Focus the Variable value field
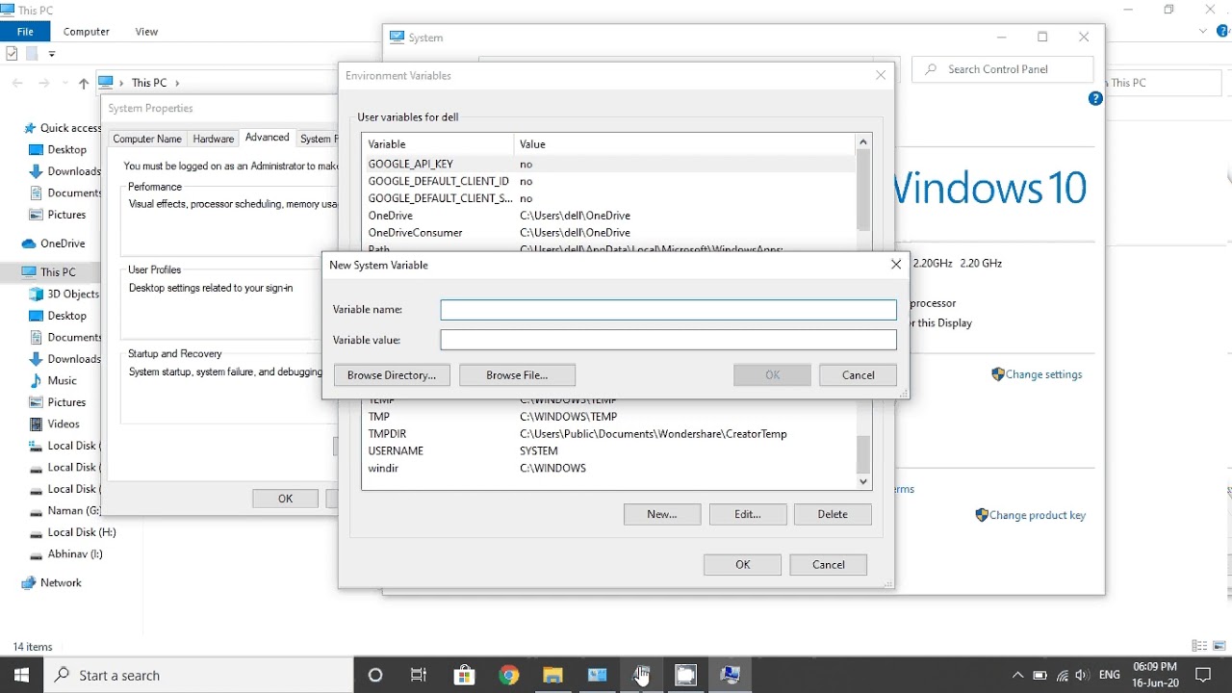The image size is (1232, 693). click(668, 340)
